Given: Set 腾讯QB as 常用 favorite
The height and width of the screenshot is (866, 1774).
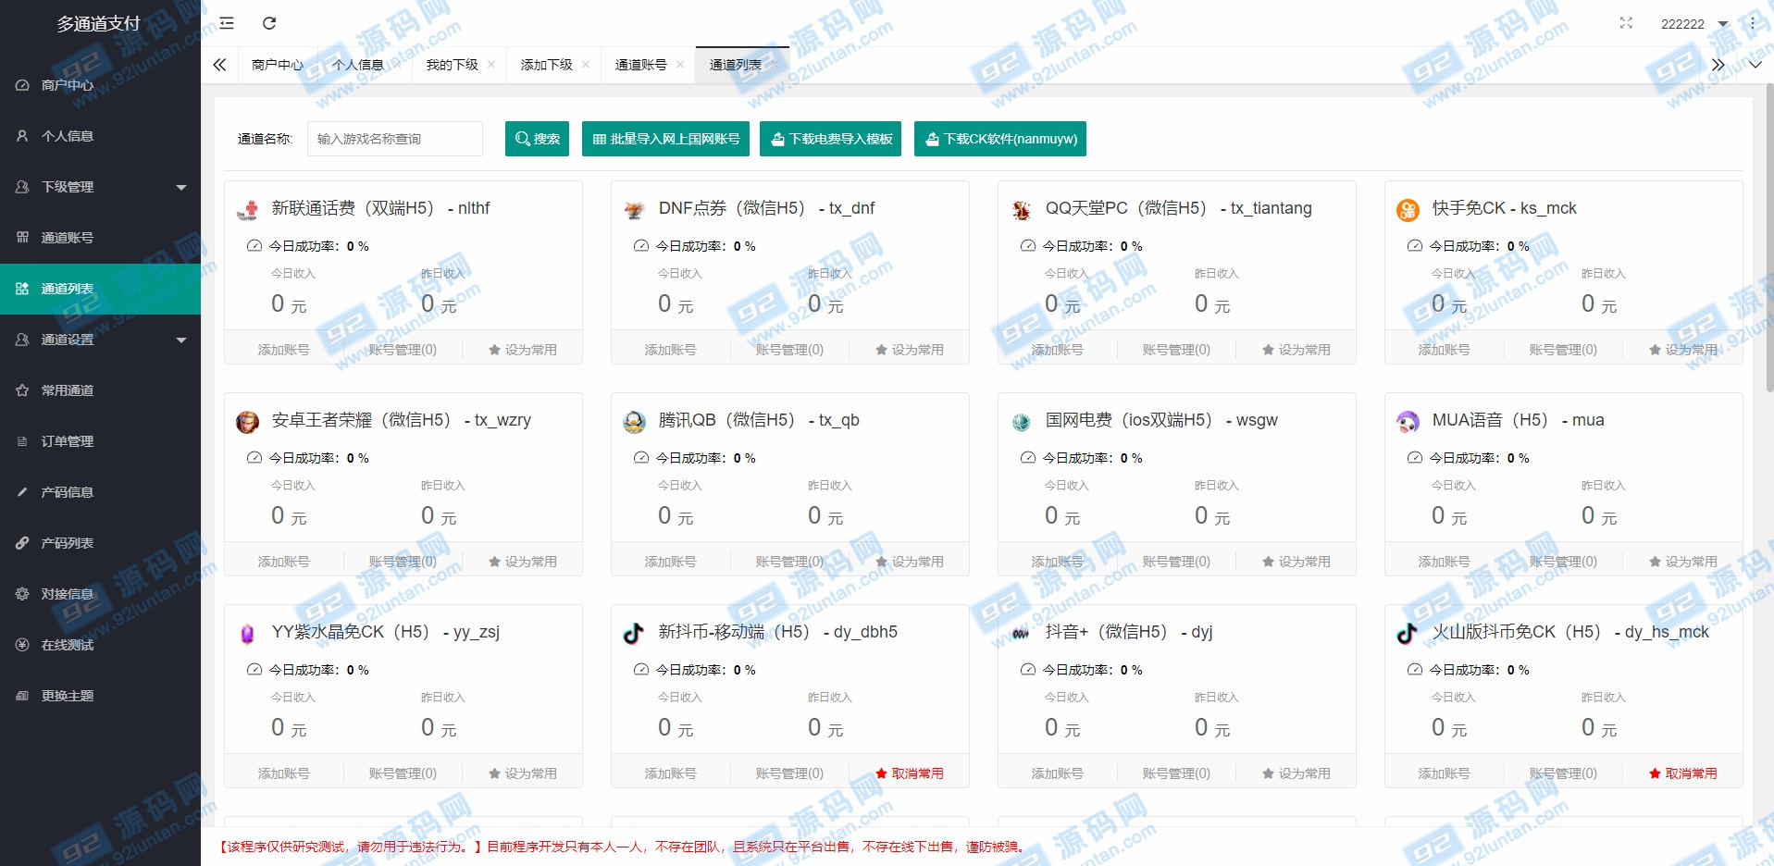Looking at the screenshot, I should pyautogui.click(x=910, y=562).
